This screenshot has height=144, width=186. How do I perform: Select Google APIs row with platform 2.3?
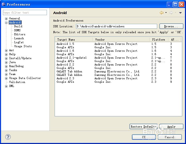pyautogui.click(x=118, y=82)
